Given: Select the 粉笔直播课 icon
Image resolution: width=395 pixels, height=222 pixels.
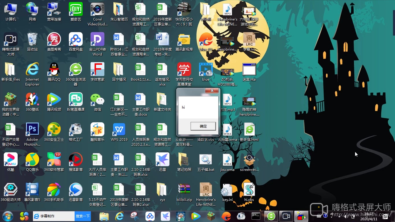Looking at the screenshot, I should 76,102.
